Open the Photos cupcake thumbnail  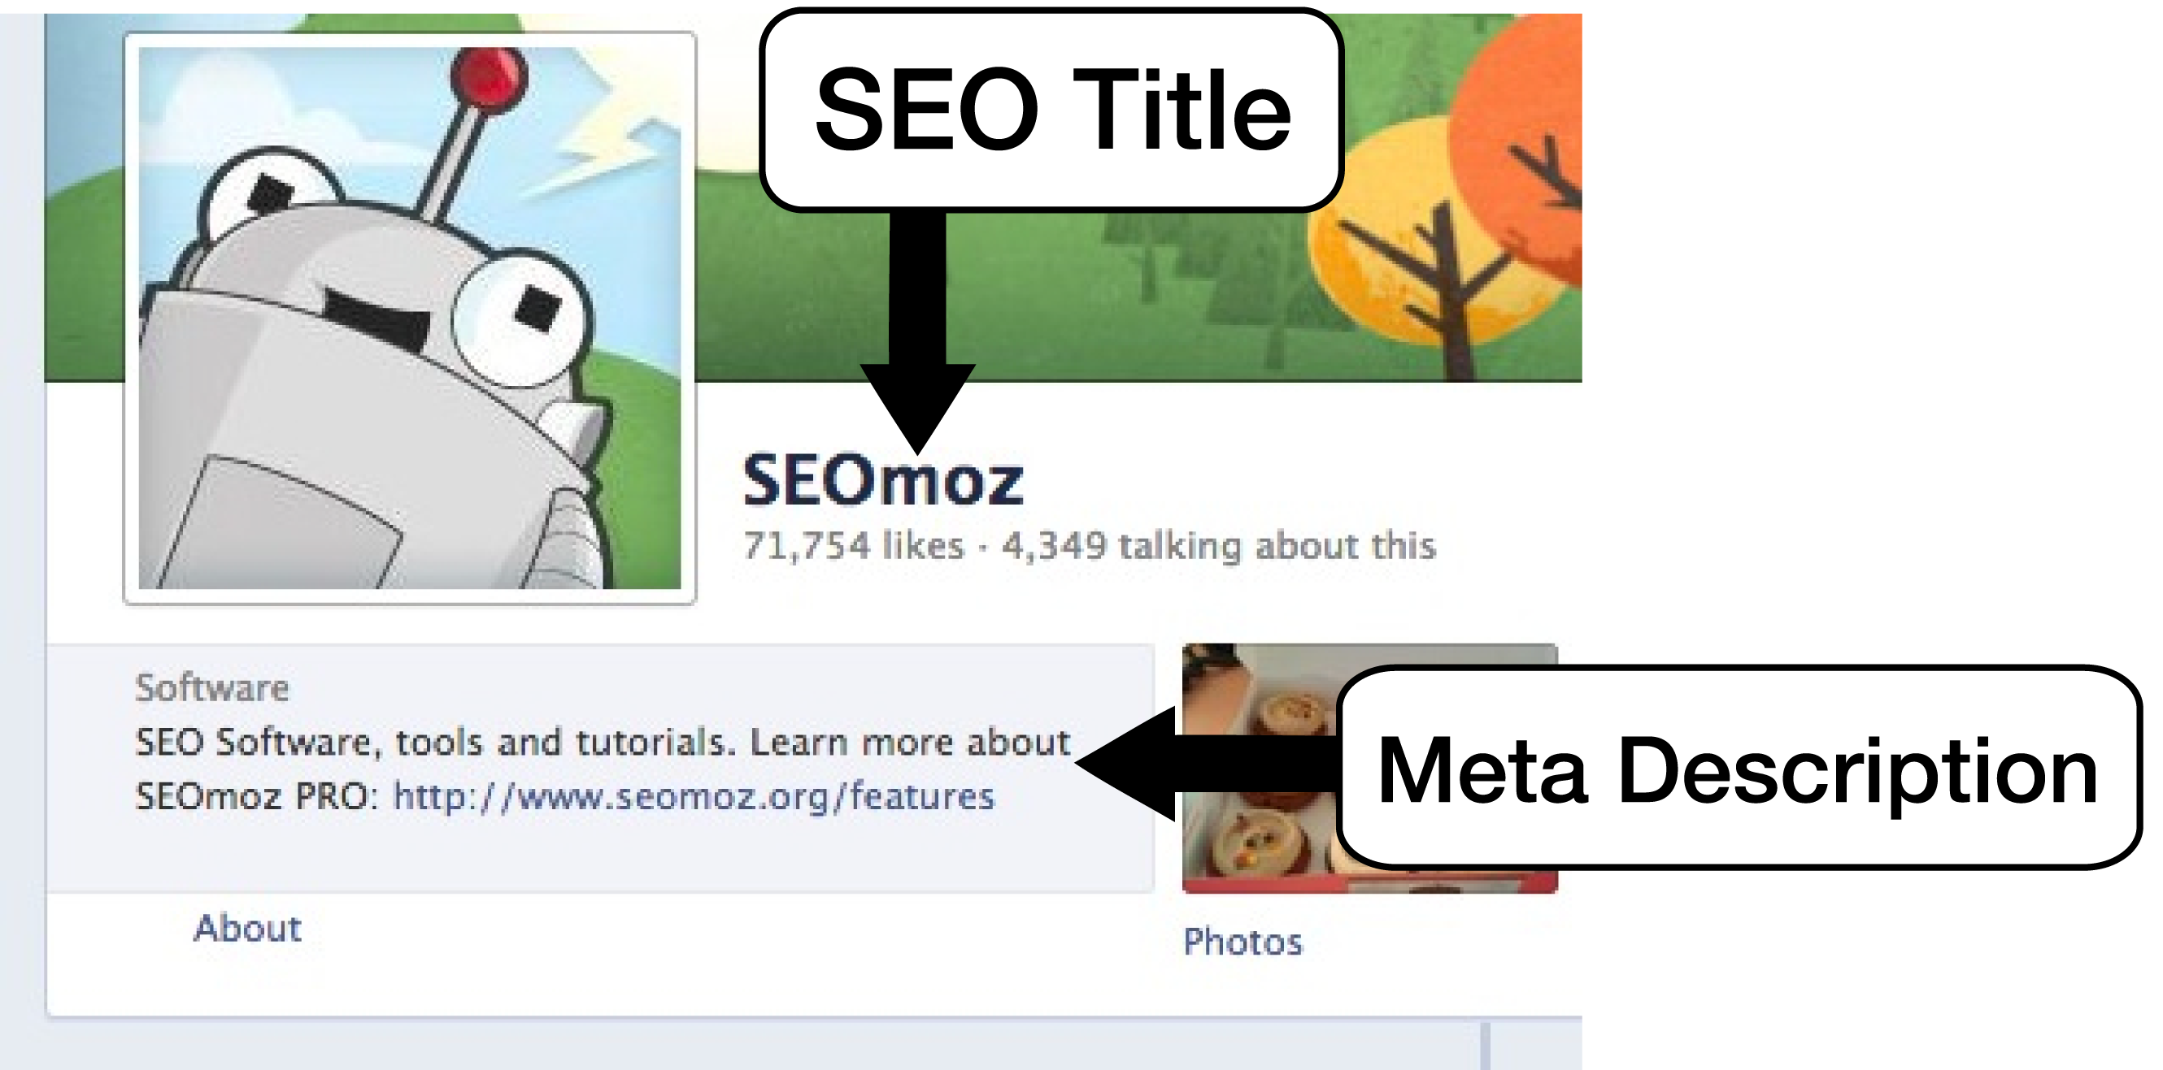[1260, 768]
